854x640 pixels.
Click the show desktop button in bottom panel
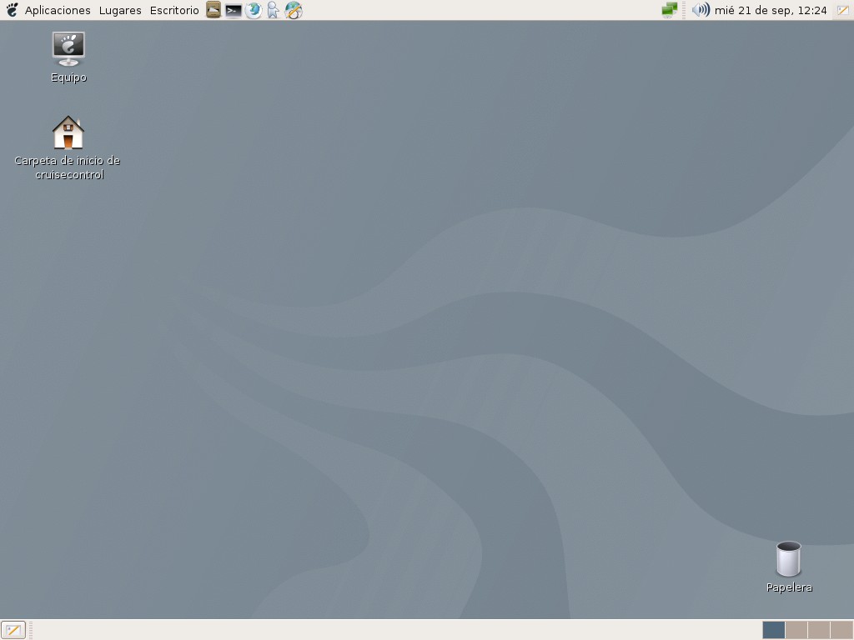tap(13, 630)
